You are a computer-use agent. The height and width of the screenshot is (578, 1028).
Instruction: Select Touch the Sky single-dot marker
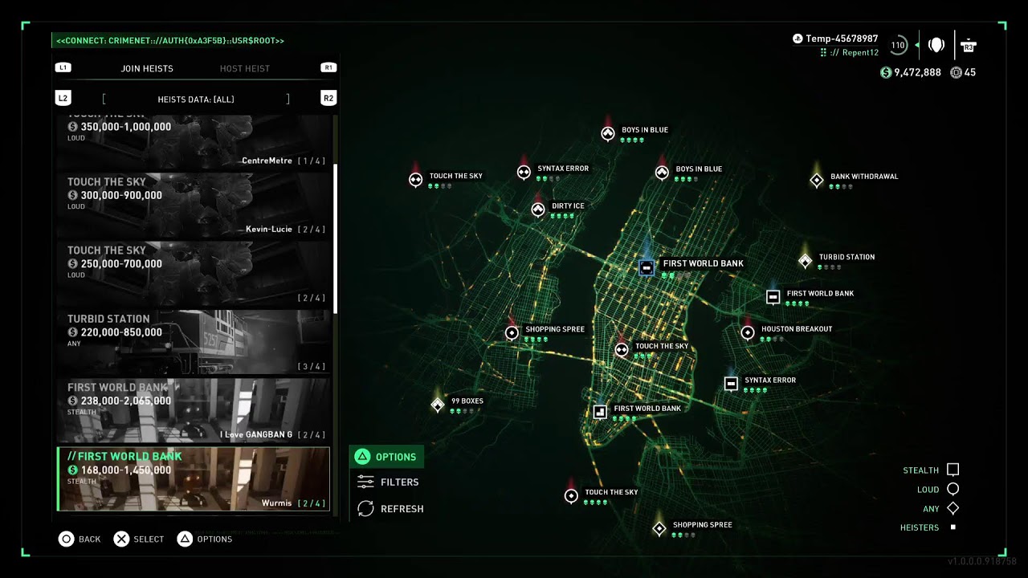(571, 496)
